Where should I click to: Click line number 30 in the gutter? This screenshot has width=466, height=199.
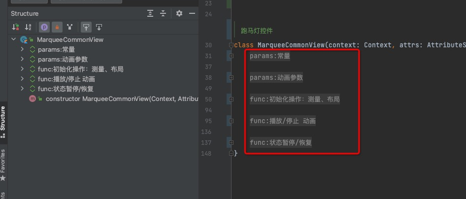click(208, 45)
